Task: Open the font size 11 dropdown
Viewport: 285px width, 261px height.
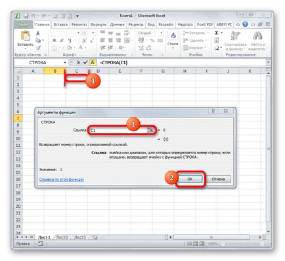Action: [x=93, y=33]
